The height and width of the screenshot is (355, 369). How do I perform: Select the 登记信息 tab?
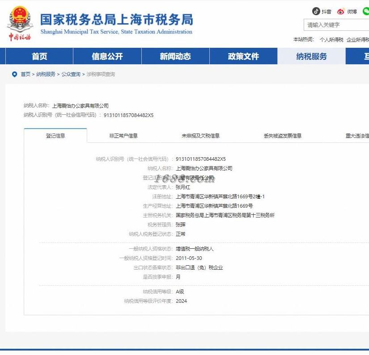tap(55, 136)
